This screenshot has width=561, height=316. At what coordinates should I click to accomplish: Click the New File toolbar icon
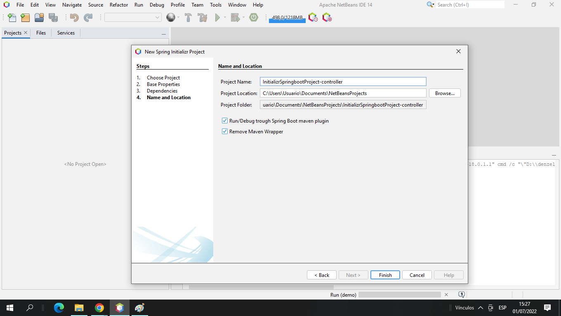[x=12, y=18]
